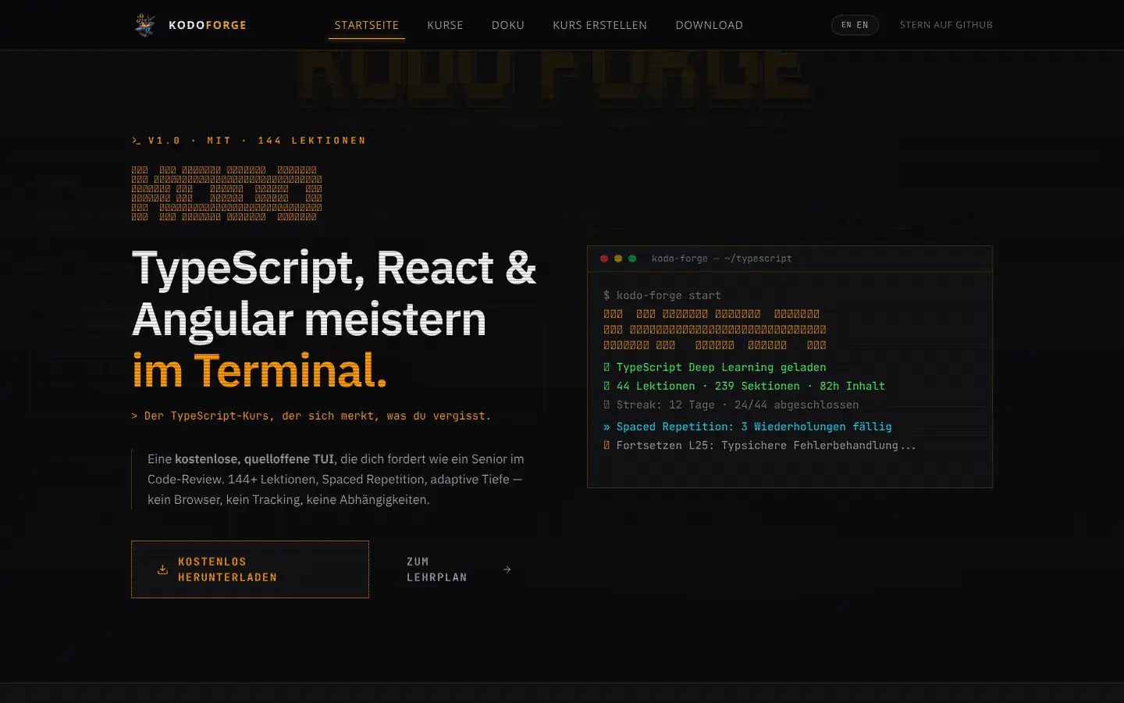Click the '$ kodo-forge start' command line

pyautogui.click(x=662, y=295)
